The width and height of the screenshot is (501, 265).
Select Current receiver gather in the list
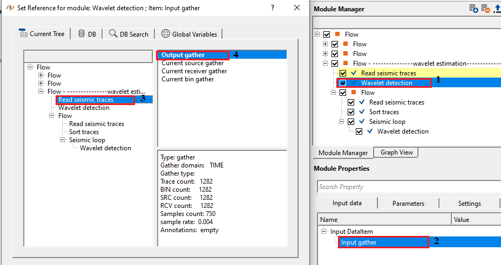(194, 71)
